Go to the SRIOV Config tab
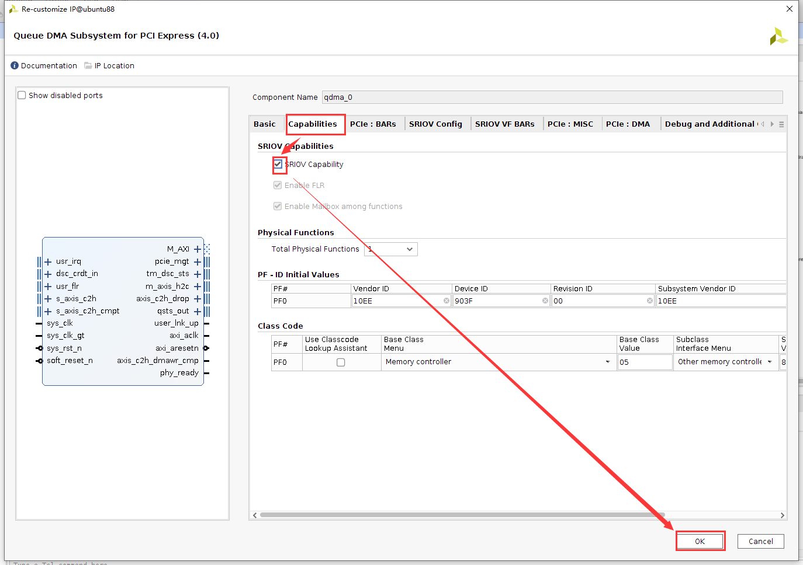Image resolution: width=803 pixels, height=565 pixels. click(x=435, y=124)
